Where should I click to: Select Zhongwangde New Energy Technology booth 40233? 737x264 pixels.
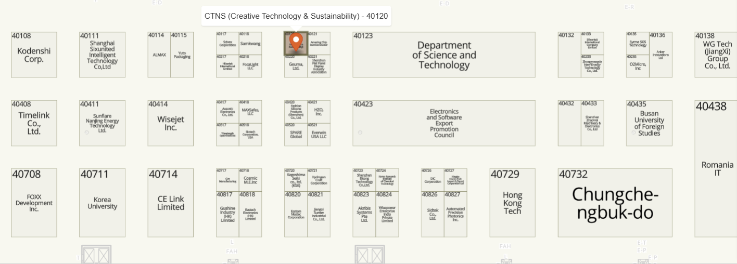coord(592,66)
